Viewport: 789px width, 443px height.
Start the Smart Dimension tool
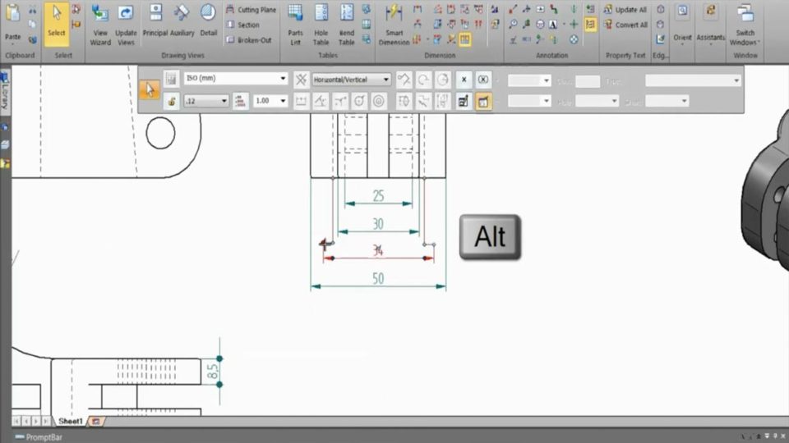394,23
